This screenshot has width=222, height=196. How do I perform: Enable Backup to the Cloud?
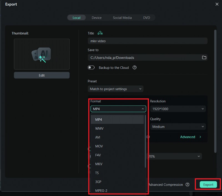(91, 67)
